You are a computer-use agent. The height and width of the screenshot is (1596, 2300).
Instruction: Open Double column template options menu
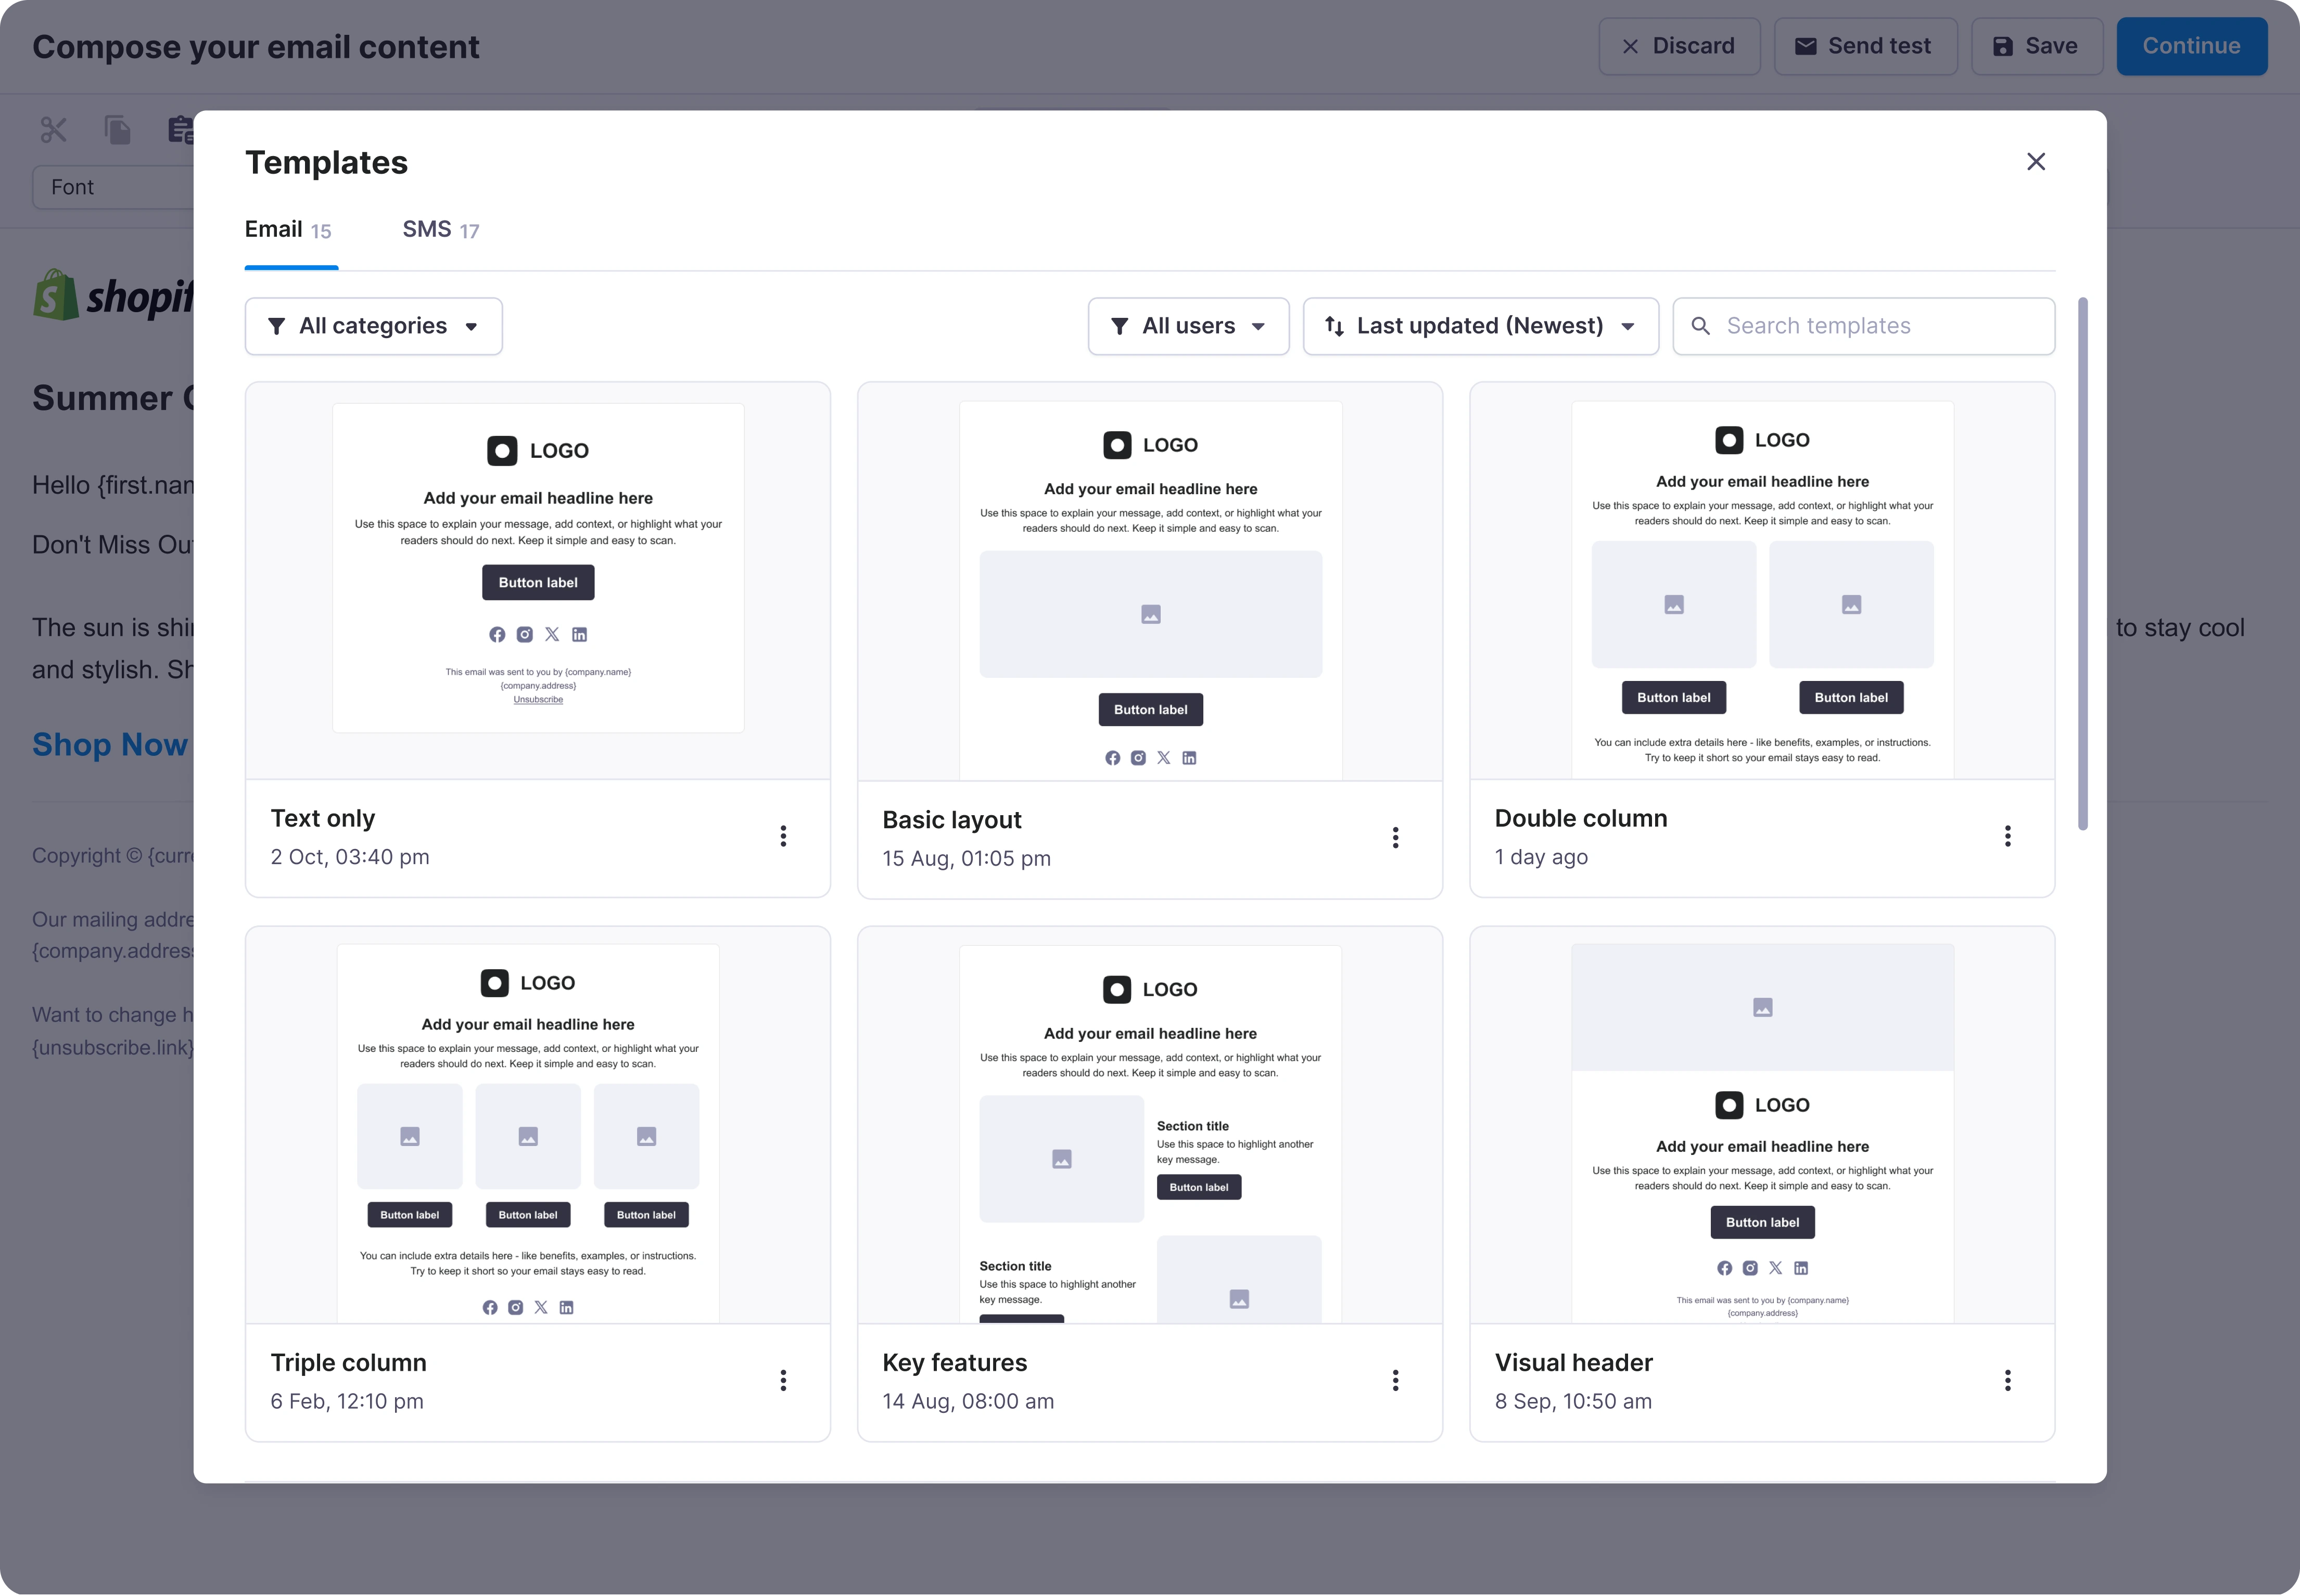coord(2008,836)
